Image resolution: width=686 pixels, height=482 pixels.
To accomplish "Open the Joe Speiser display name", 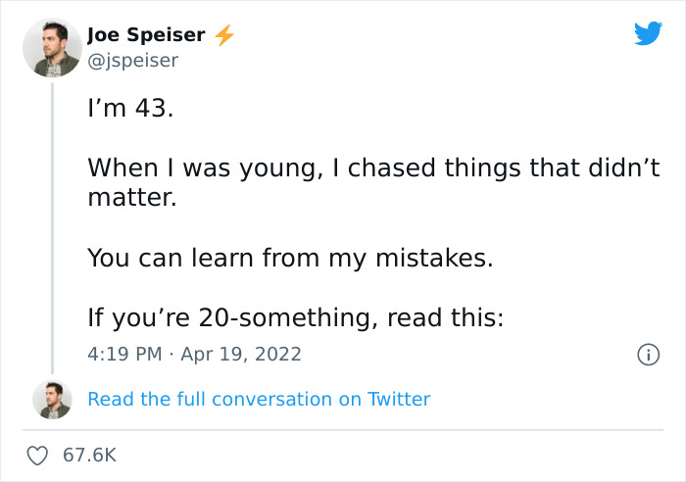I will (146, 35).
